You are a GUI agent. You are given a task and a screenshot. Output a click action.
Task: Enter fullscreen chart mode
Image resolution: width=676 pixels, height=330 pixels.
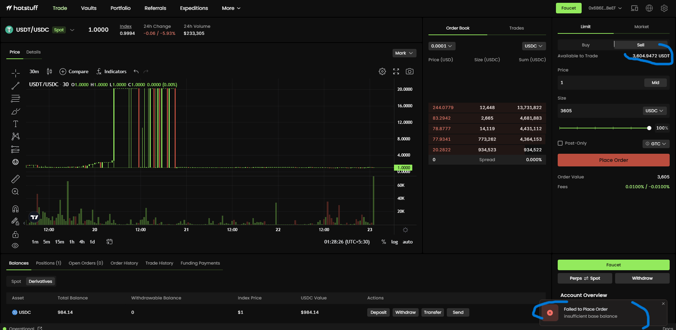396,71
